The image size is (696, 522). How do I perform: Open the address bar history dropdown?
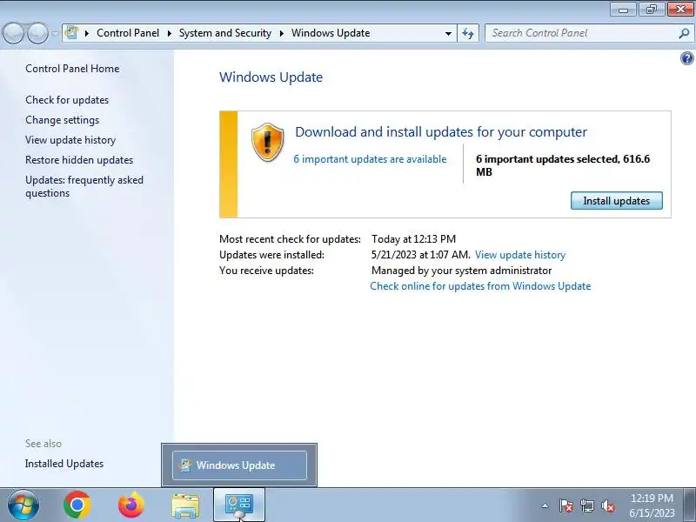click(x=448, y=33)
